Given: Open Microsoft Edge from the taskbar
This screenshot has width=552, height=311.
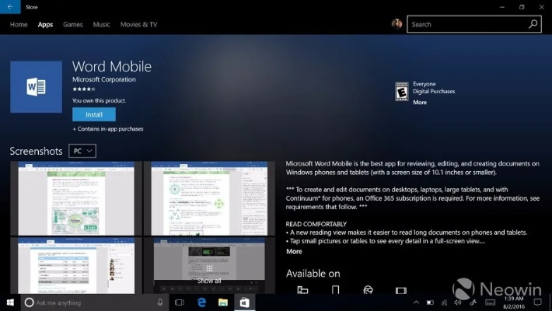Looking at the screenshot, I should tap(201, 302).
